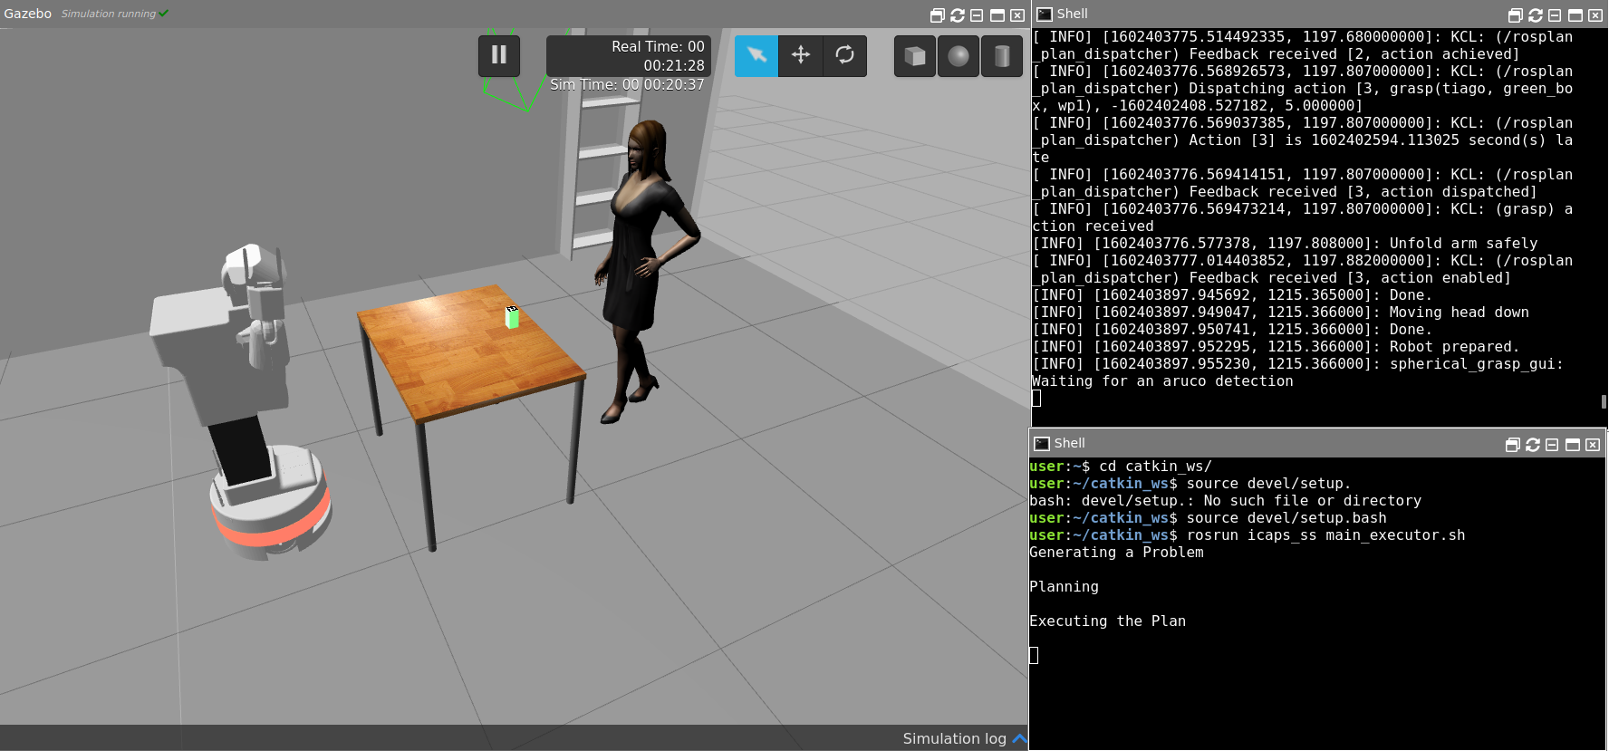
Task: Minimize the bottom Shell panel
Action: (1552, 445)
